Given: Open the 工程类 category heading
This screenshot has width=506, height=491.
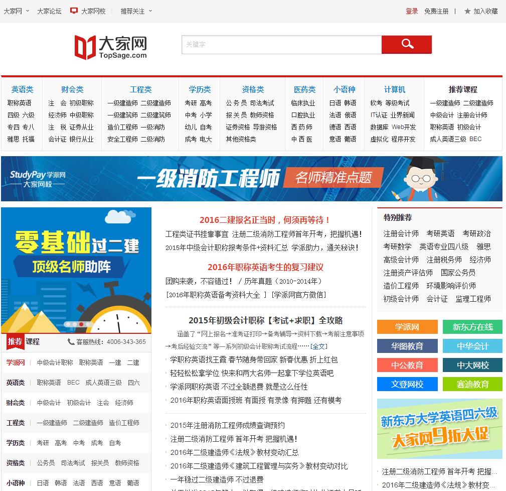Looking at the screenshot, I should [x=141, y=89].
